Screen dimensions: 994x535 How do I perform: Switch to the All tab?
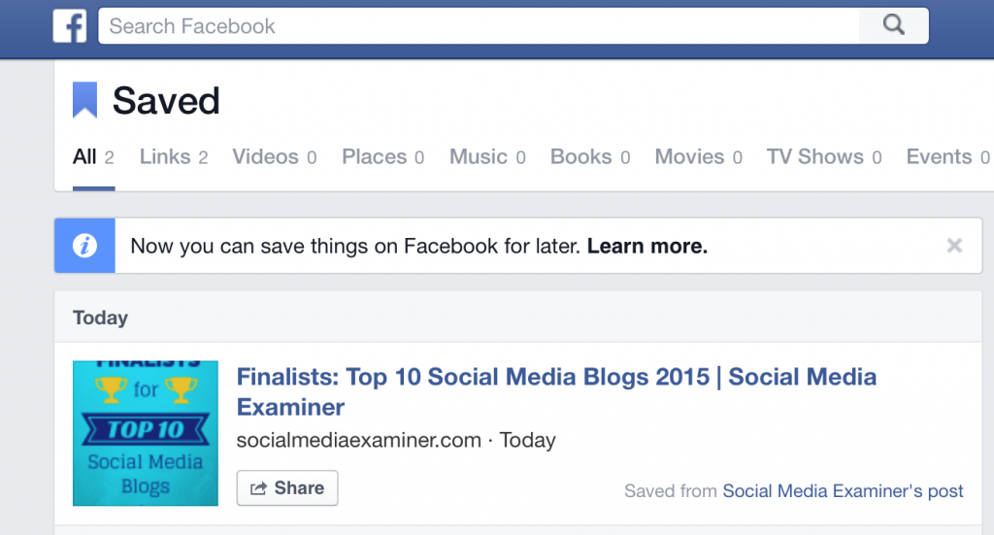point(93,156)
